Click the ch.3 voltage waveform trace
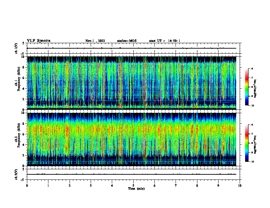 coord(132,174)
